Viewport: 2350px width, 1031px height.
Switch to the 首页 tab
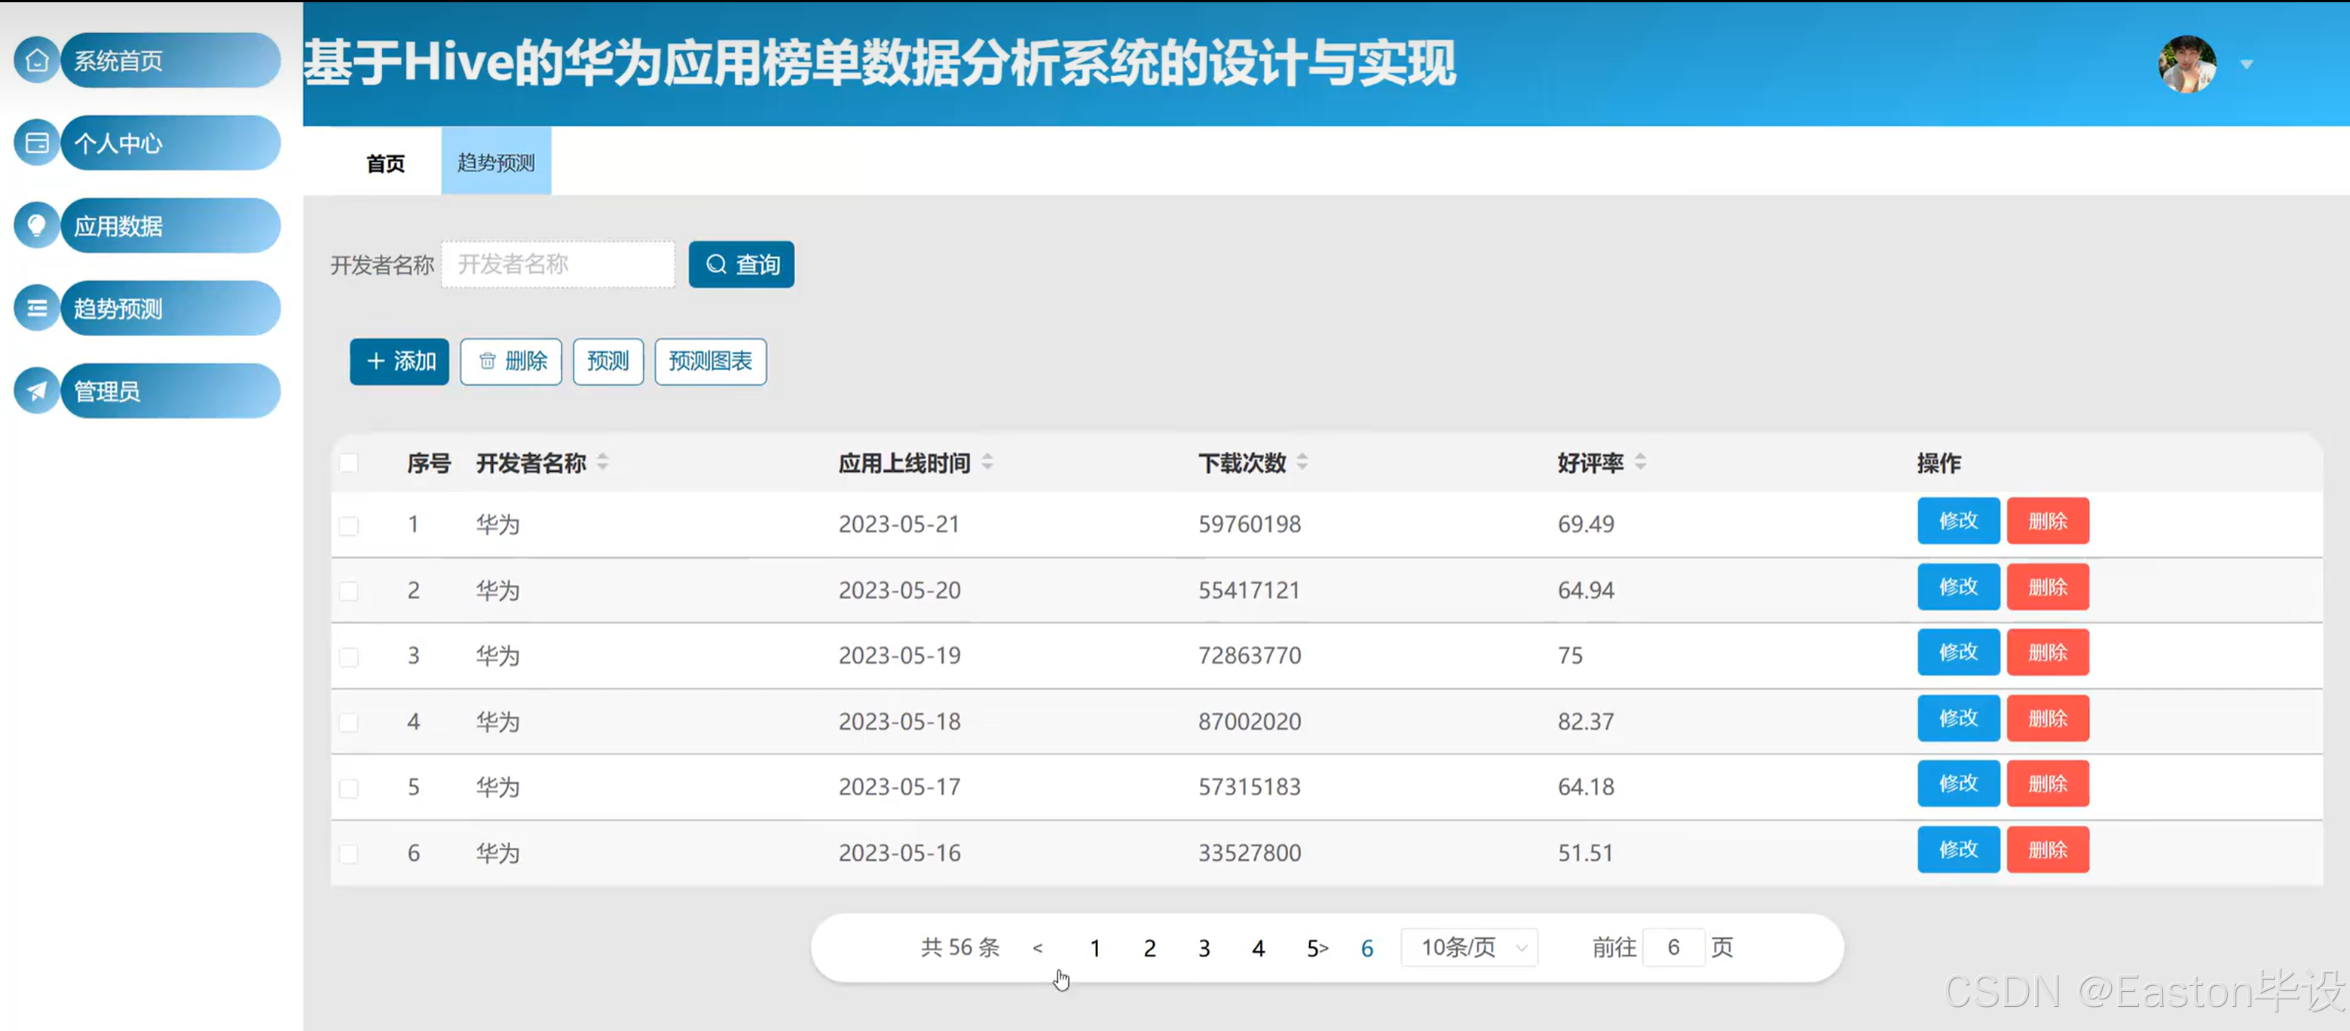click(x=386, y=164)
